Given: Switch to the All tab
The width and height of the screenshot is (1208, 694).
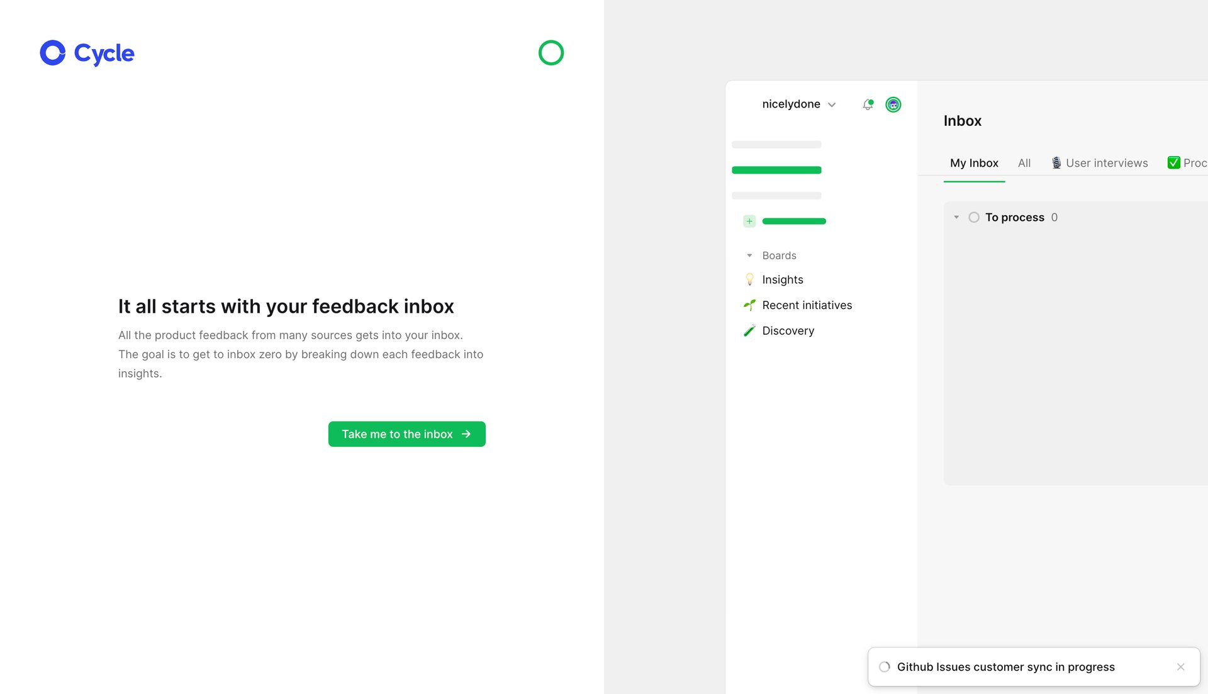Looking at the screenshot, I should 1024,163.
